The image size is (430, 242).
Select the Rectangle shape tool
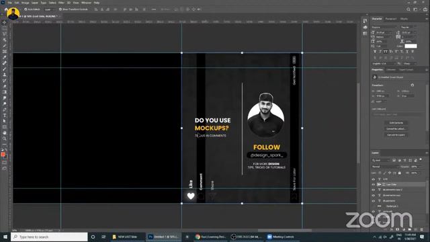5,127
